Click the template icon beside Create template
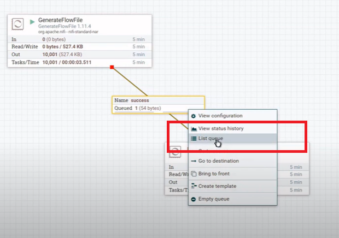This screenshot has width=339, height=238. pyautogui.click(x=194, y=186)
